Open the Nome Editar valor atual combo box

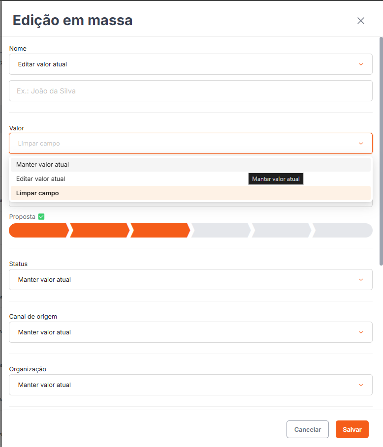[191, 64]
